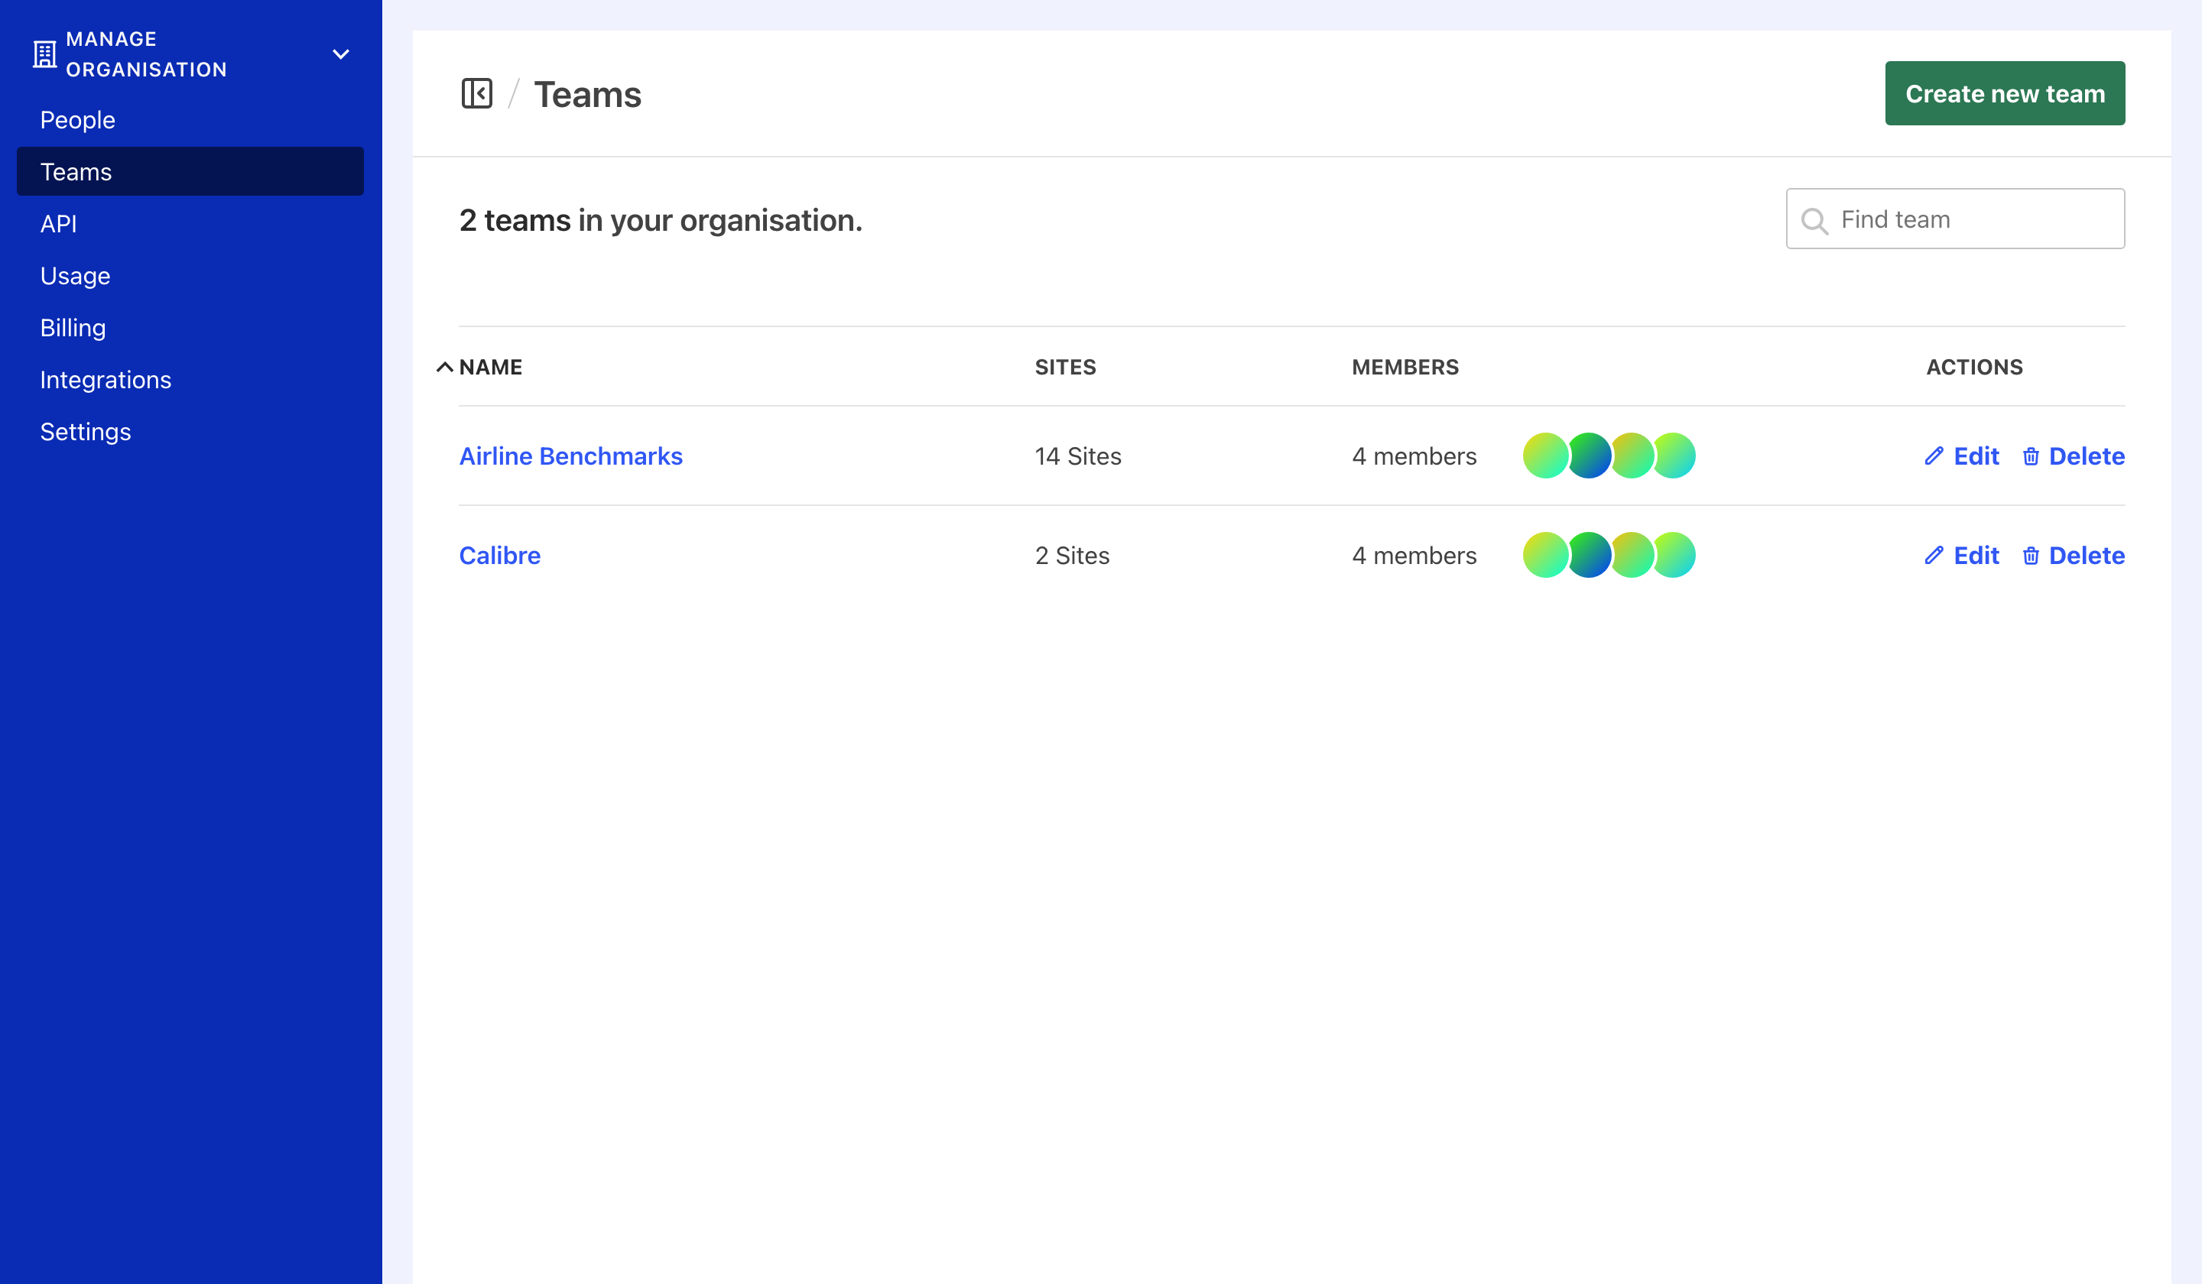2202x1284 pixels.
Task: Click inside the Find team search field
Action: pyautogui.click(x=1966, y=219)
